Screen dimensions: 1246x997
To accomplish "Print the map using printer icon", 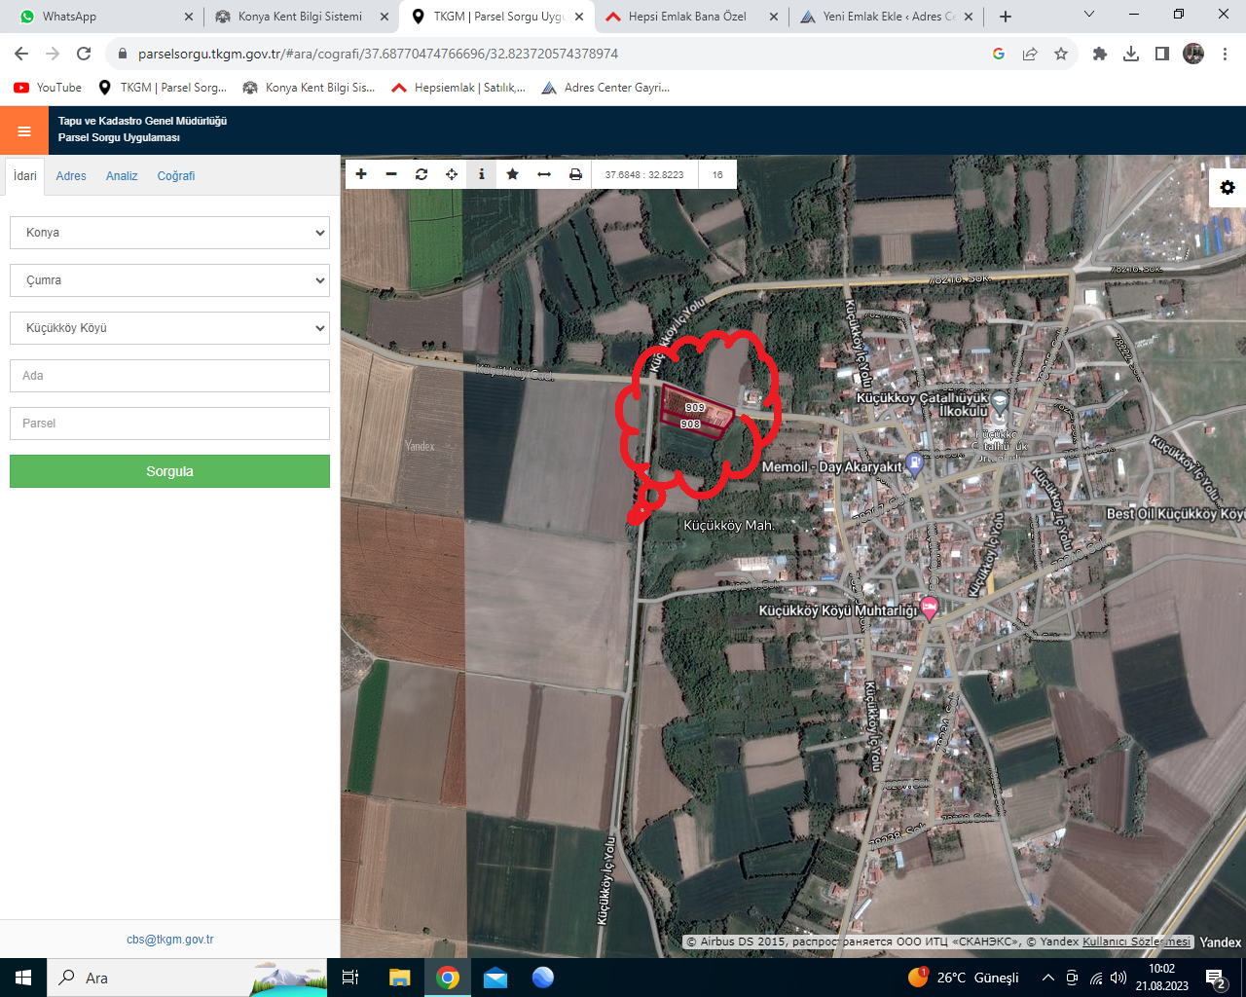I will pos(575,174).
